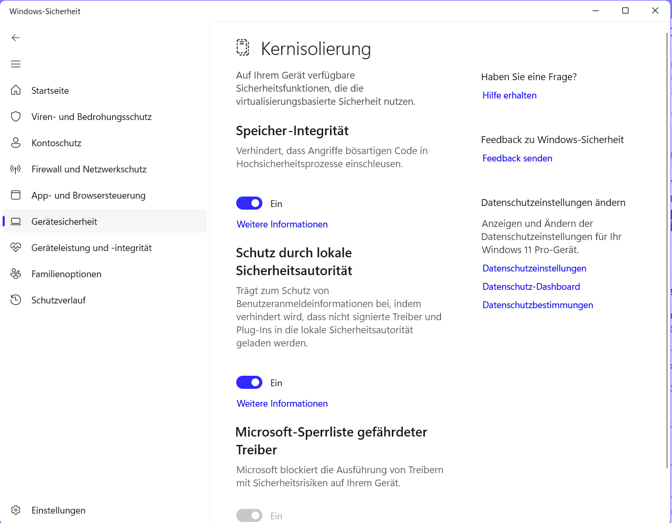Open the hamburger navigation menu icon
The width and height of the screenshot is (672, 523).
(16, 64)
